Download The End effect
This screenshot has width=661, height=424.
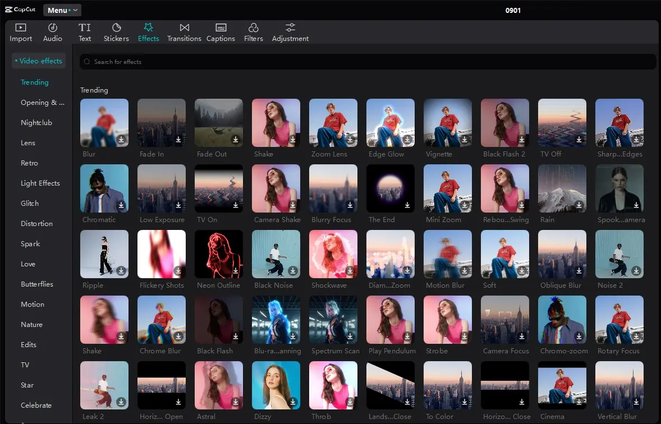click(407, 205)
